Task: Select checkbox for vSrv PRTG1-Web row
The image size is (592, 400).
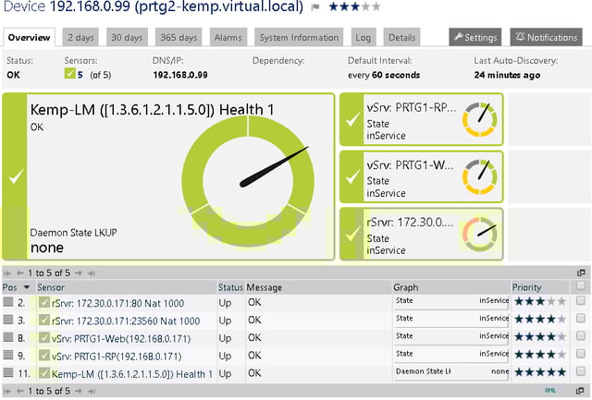Action: [581, 336]
